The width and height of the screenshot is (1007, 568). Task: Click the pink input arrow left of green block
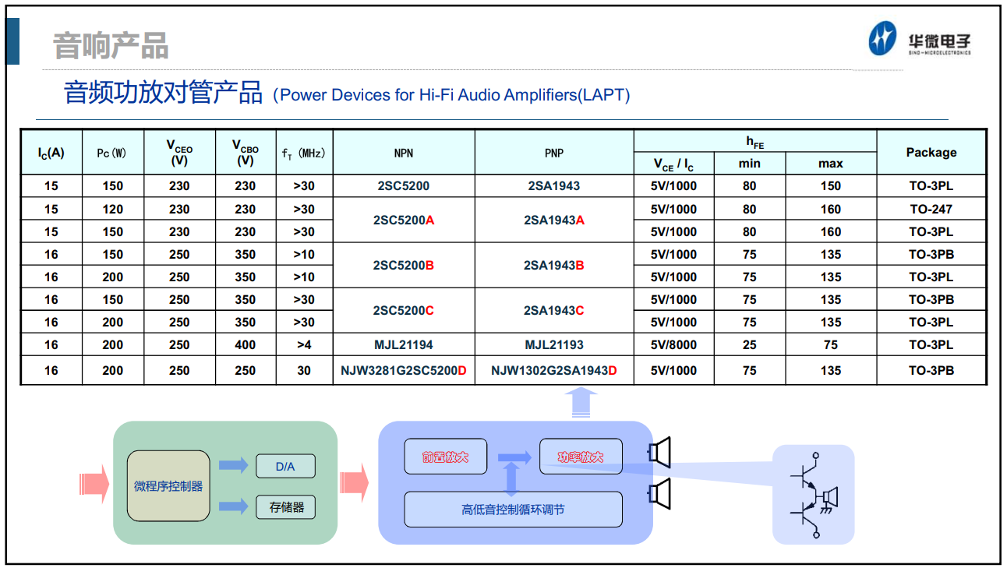click(94, 484)
